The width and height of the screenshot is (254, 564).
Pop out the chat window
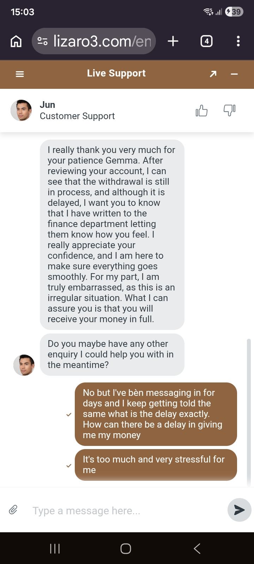pos(213,74)
